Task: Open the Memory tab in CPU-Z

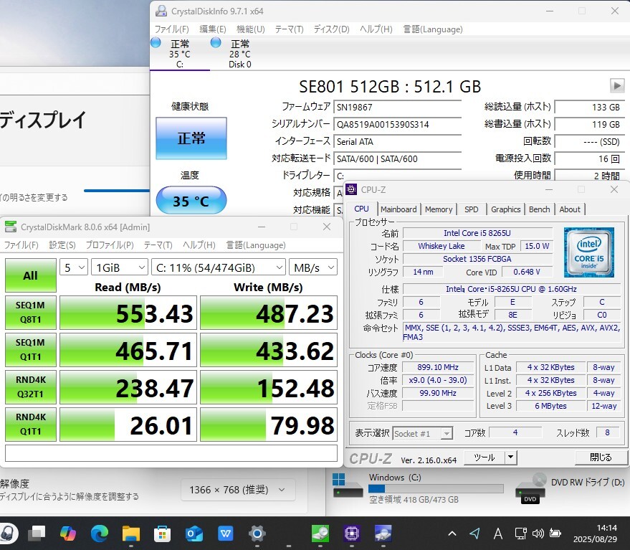Action: [x=439, y=209]
